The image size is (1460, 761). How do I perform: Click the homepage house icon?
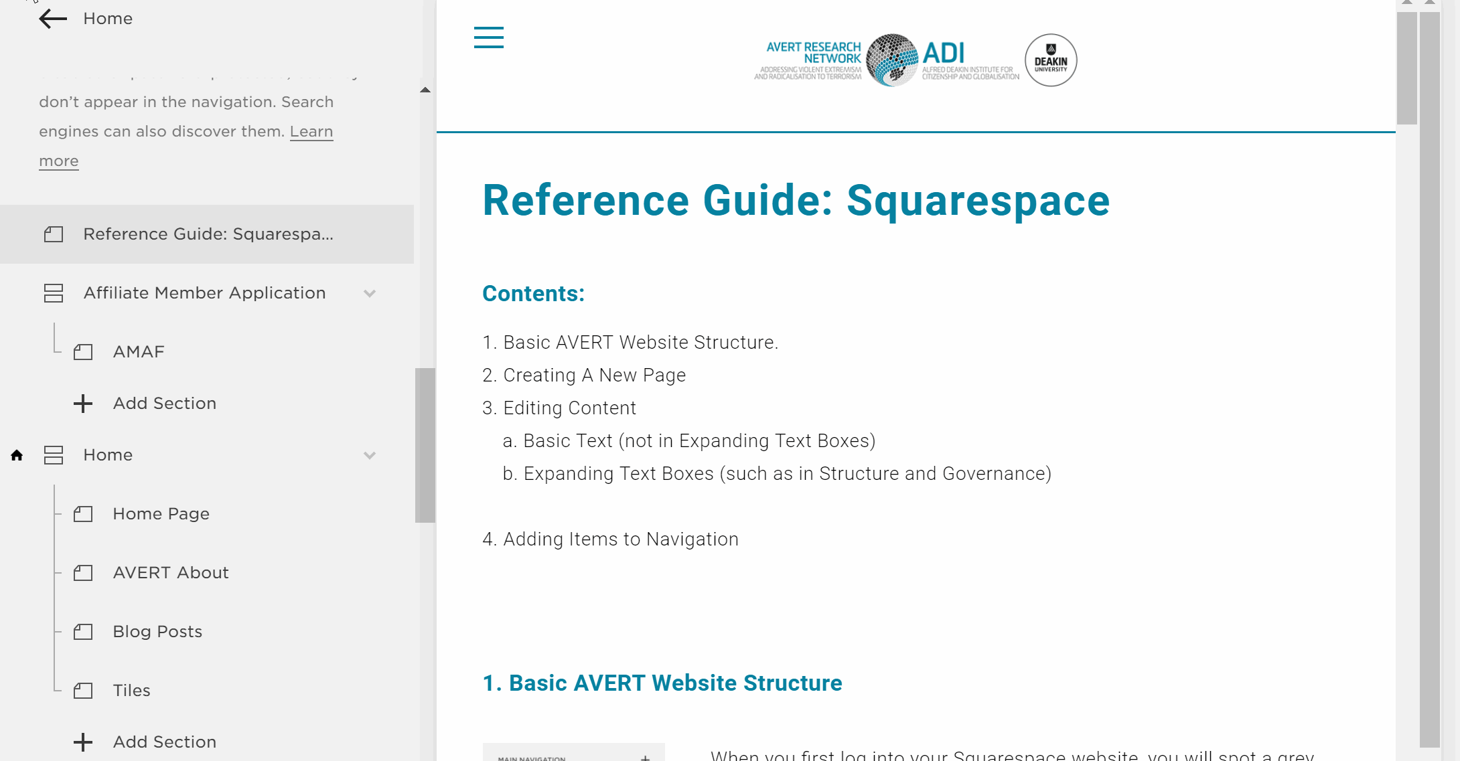[x=17, y=455]
